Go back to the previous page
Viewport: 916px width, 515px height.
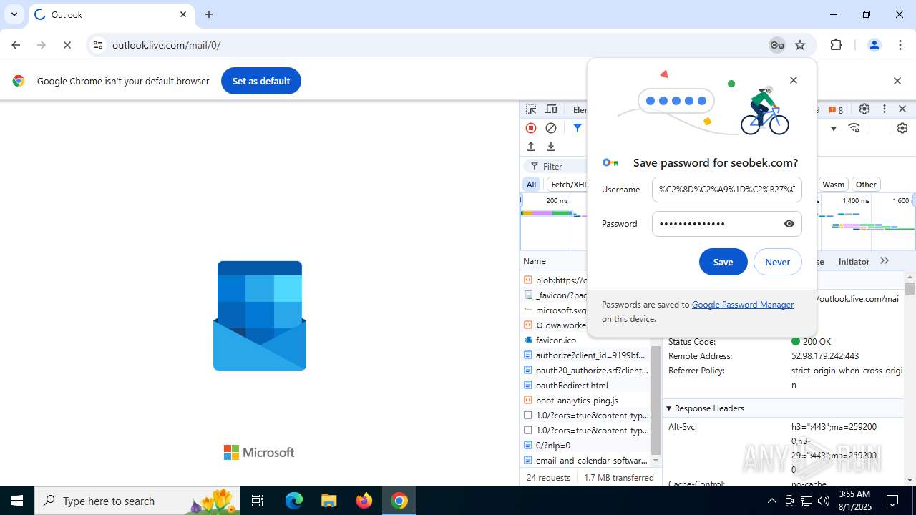click(x=16, y=45)
